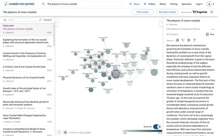
Task: Click the paper list scrollbar
Action: pyautogui.click(x=54, y=35)
